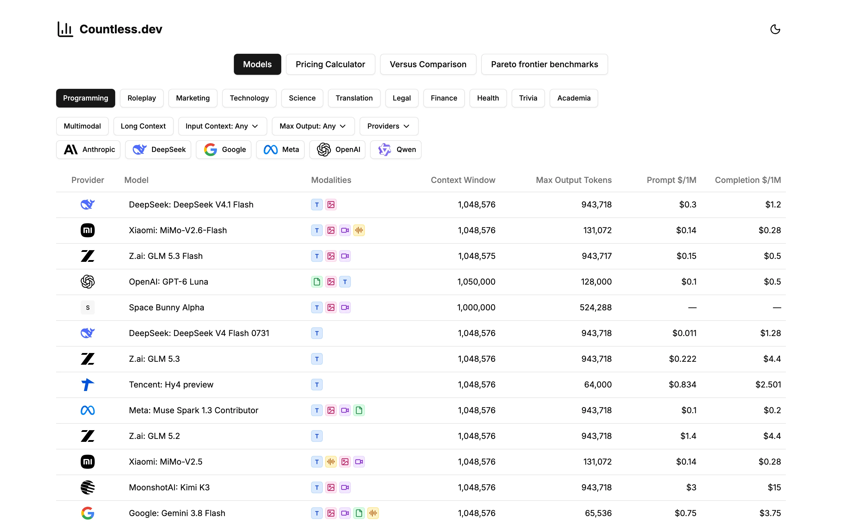
Task: Toggle the Qwen provider filter
Action: pos(396,149)
